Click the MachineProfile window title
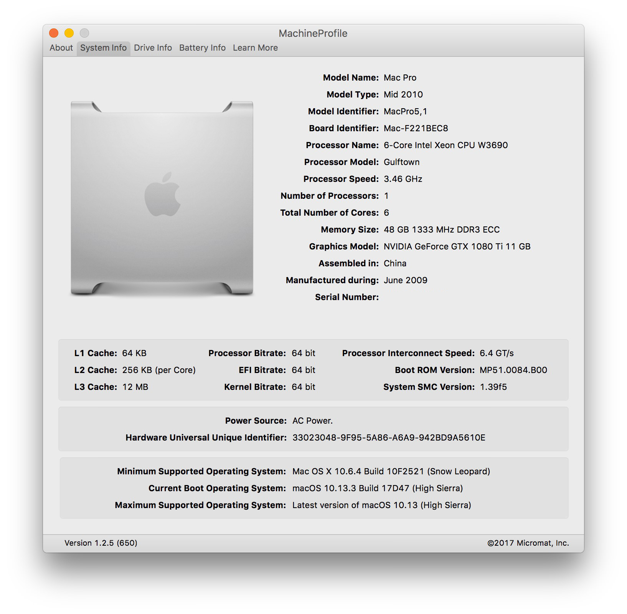 (313, 33)
